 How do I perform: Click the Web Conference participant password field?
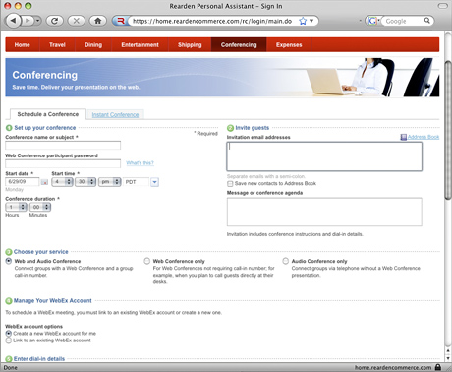pos(63,163)
